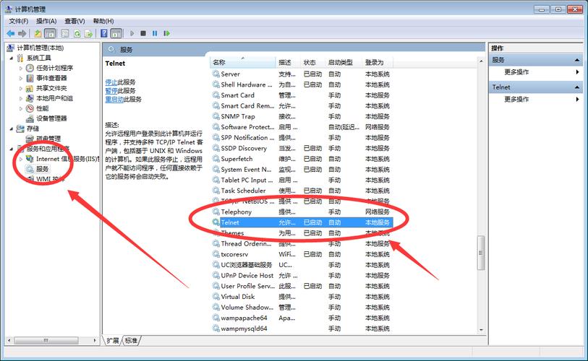The image size is (588, 361).
Task: Click the up one level toolbar icon
Action: [38, 34]
